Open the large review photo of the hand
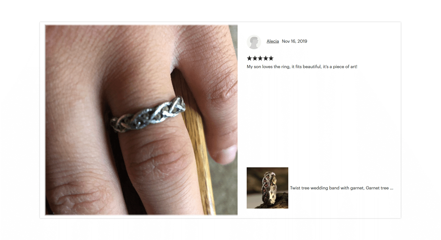The width and height of the screenshot is (441, 240). [141, 120]
